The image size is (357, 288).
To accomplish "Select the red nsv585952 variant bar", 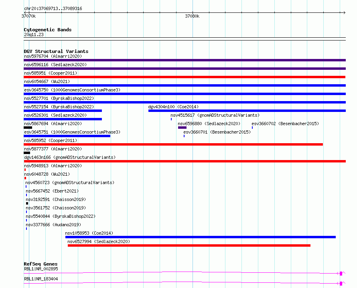I will click(x=173, y=144).
